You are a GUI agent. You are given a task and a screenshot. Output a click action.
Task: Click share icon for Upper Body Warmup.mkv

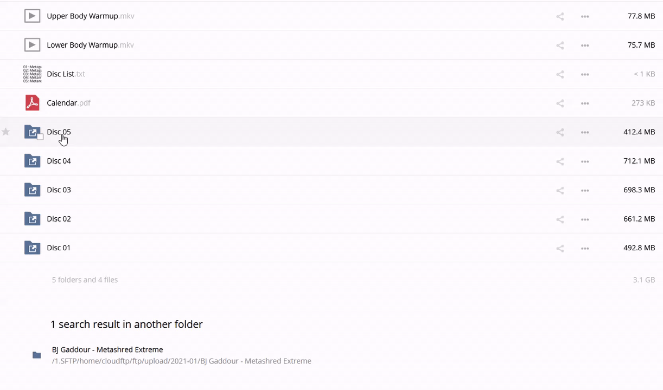coord(560,16)
